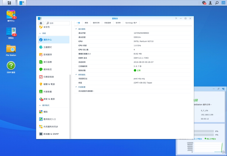This screenshot has width=227, height=156.
Task: Open the user options person icon
Action: (x=210, y=3)
